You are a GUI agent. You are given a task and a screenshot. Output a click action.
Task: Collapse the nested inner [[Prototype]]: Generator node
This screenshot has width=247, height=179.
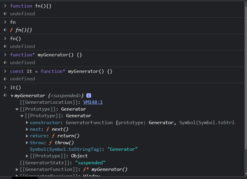tap(22, 116)
